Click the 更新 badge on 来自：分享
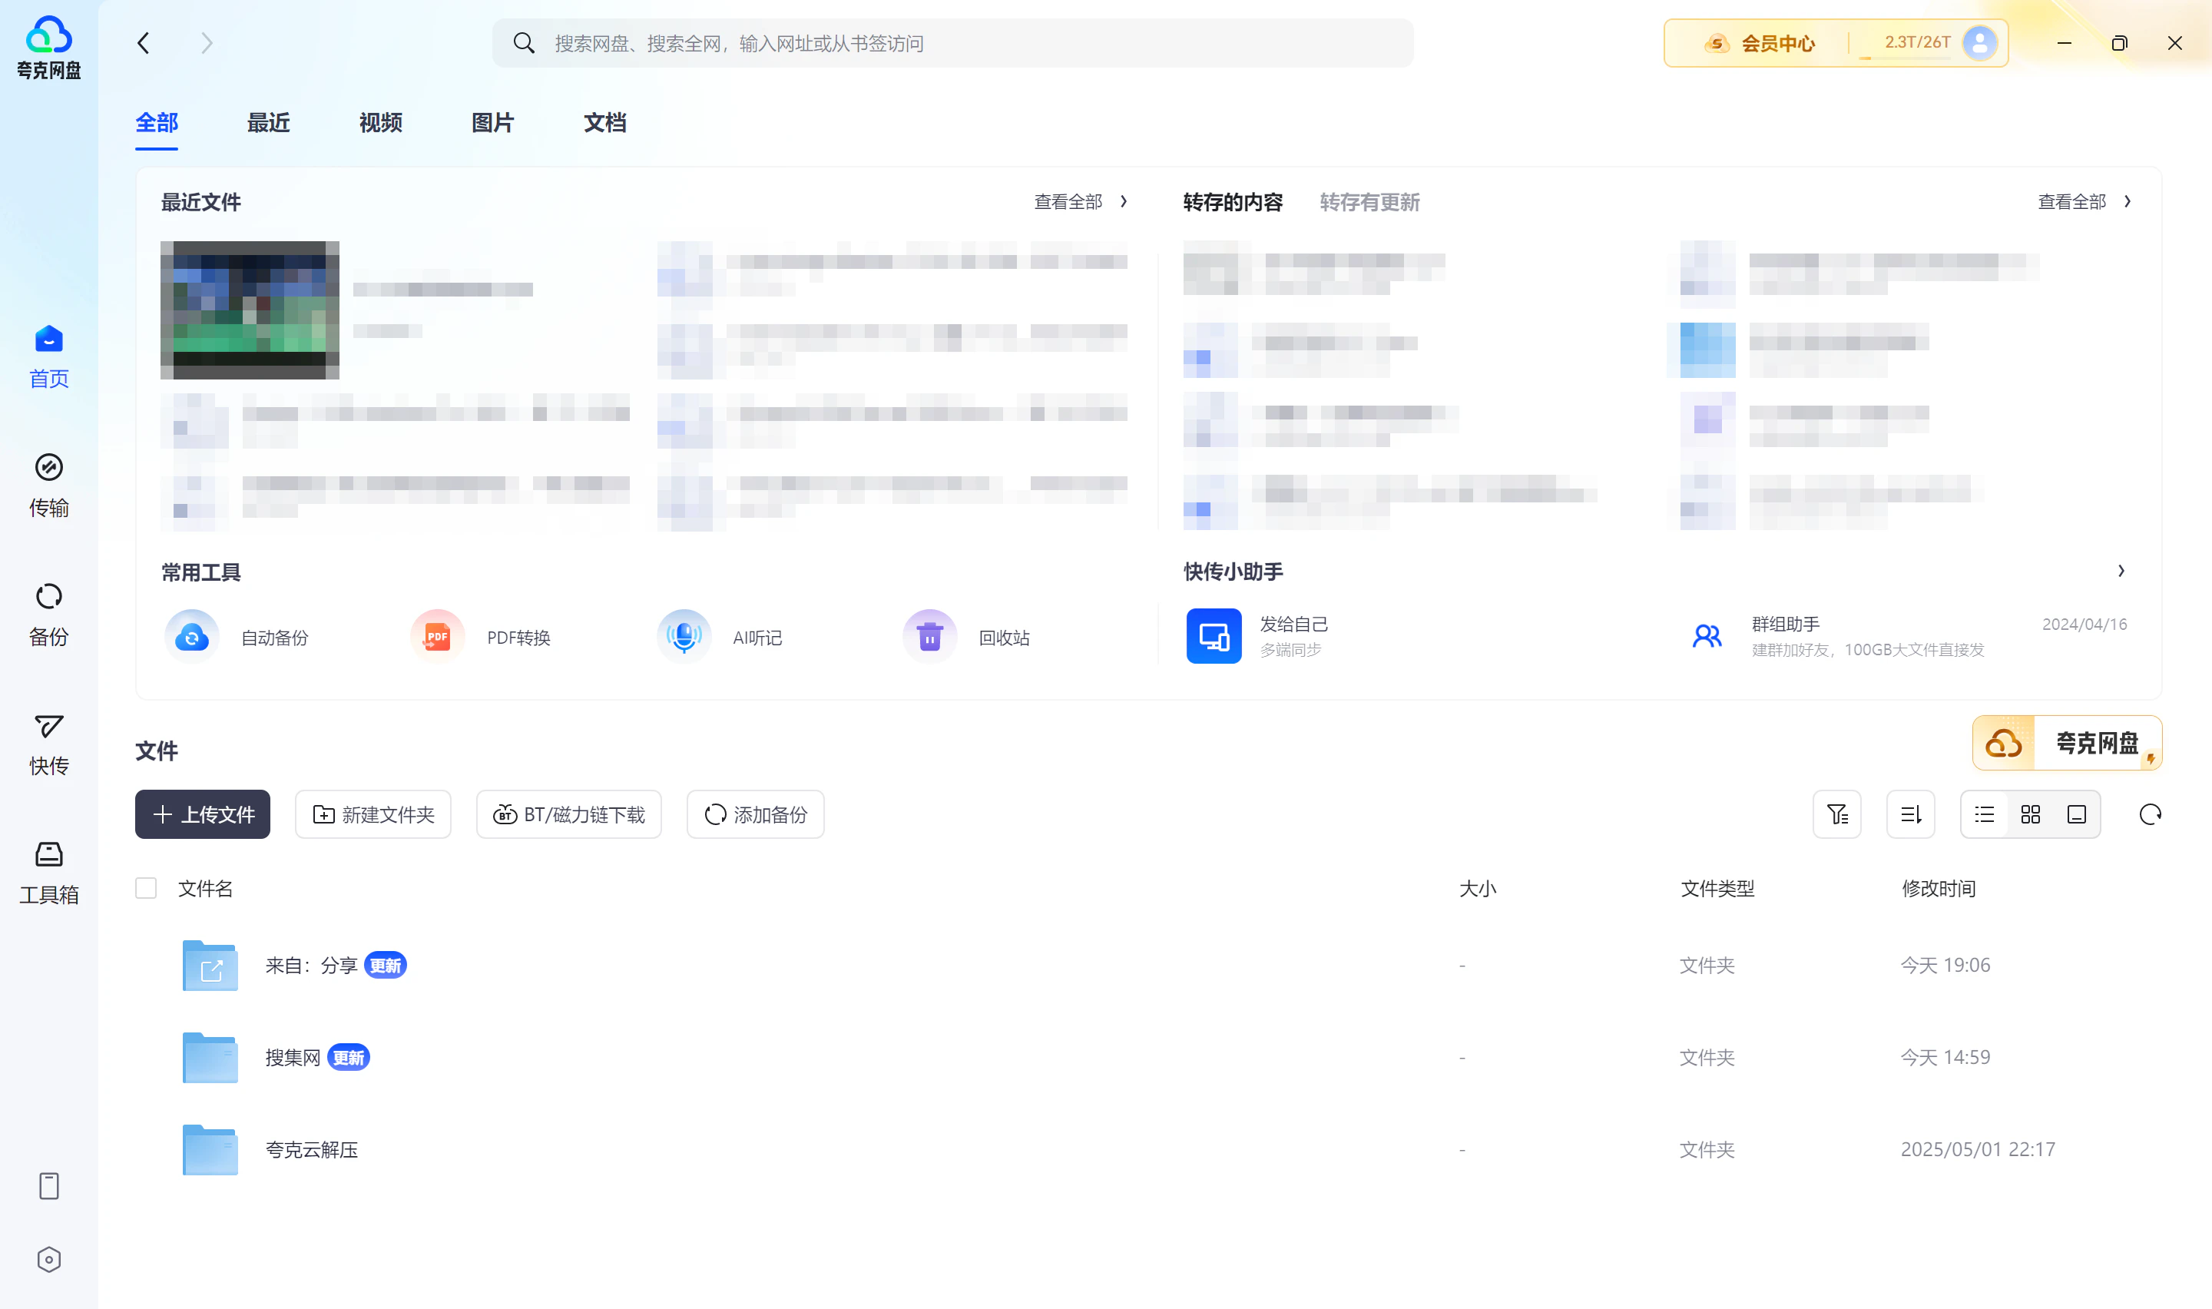This screenshot has width=2212, height=1309. point(386,965)
